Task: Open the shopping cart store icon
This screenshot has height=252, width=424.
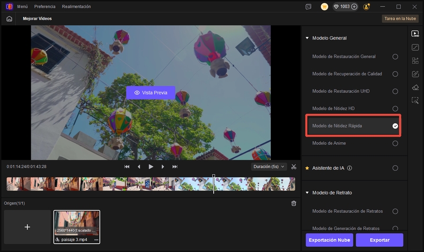Action: [324, 7]
